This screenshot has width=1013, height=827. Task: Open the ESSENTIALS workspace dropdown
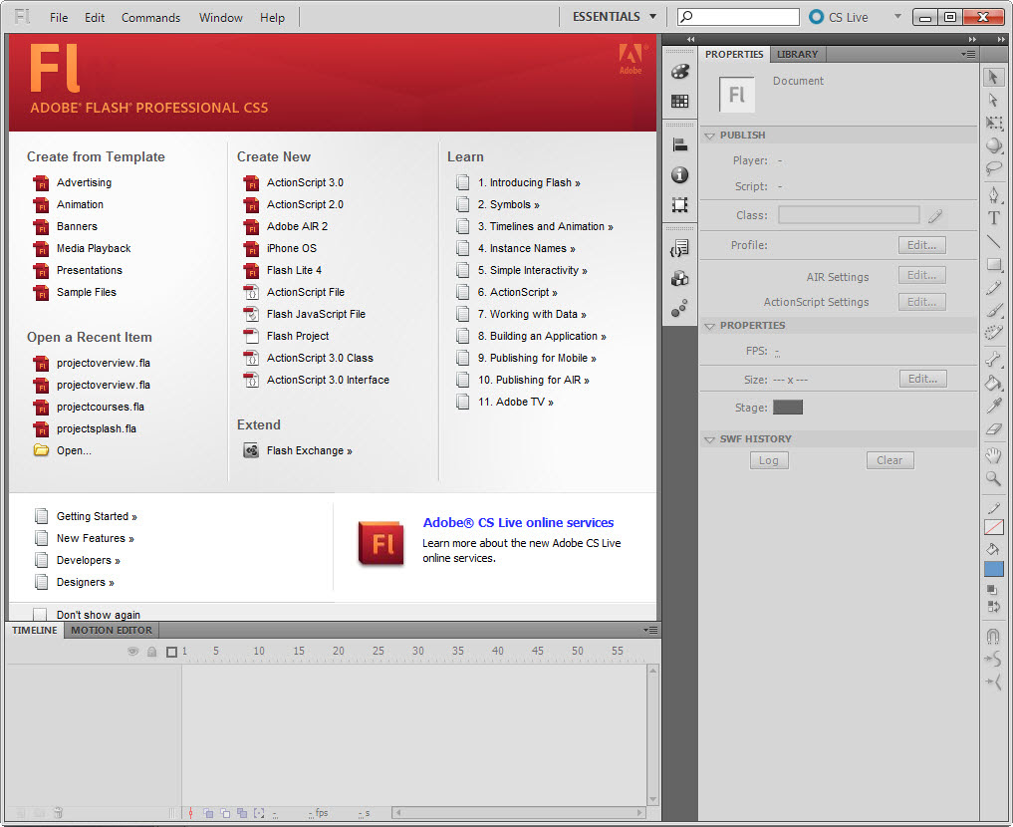pyautogui.click(x=614, y=17)
